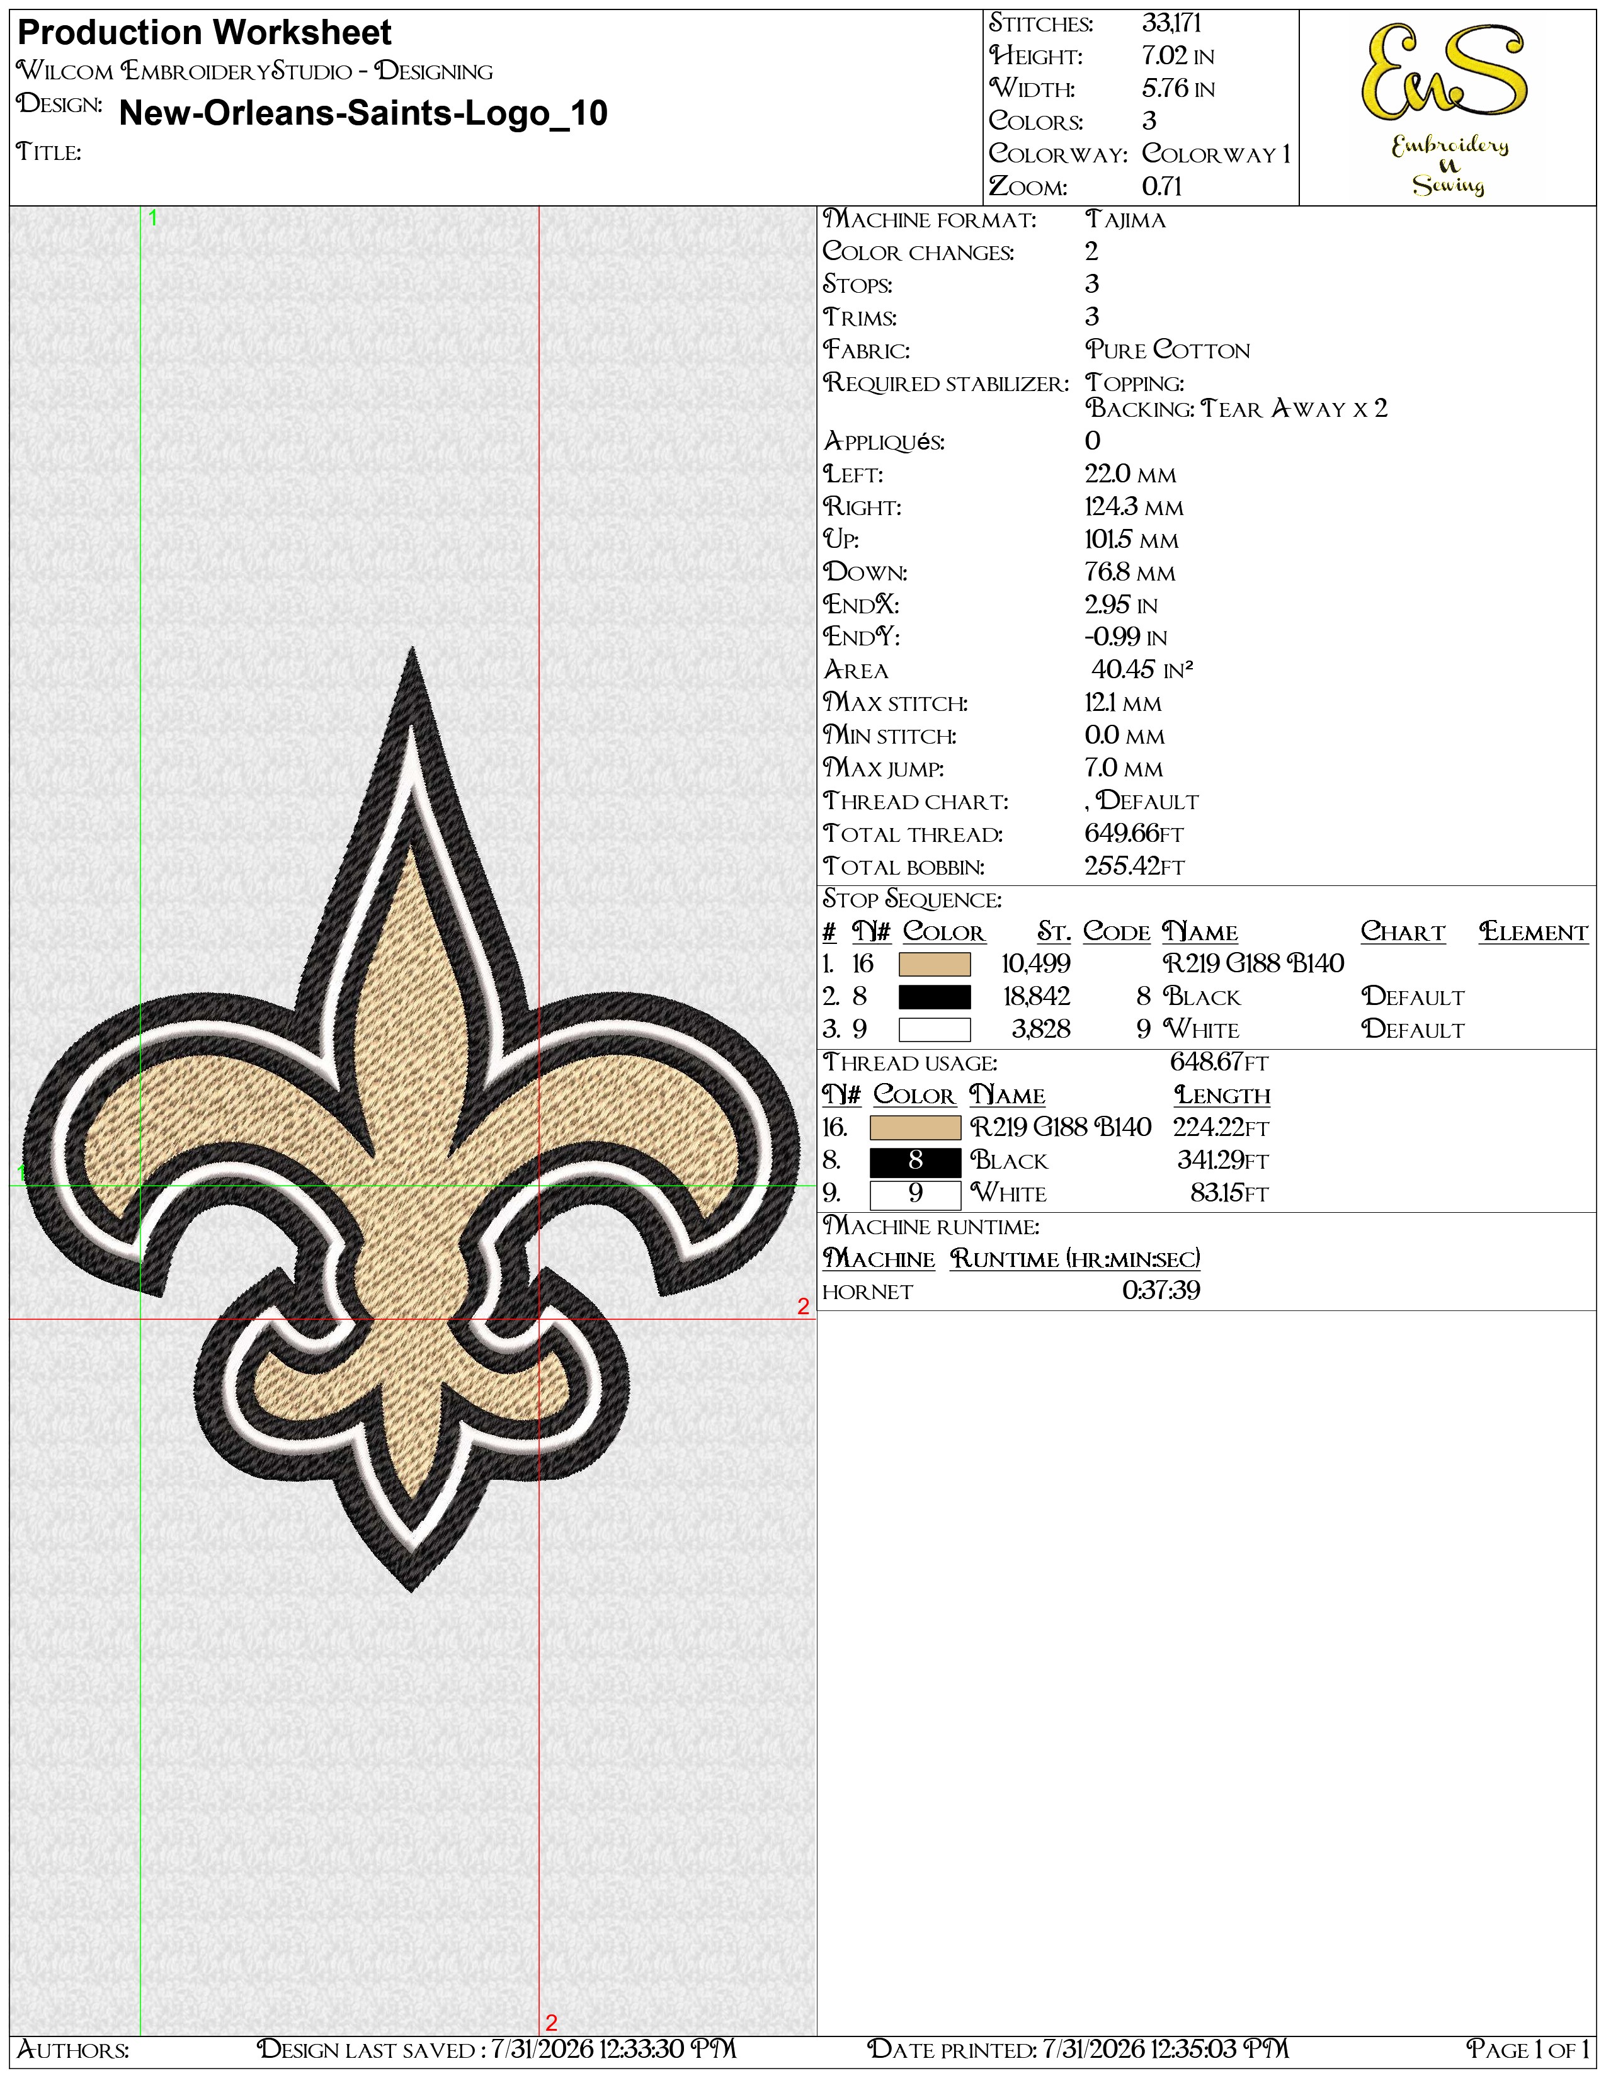Image resolution: width=1606 pixels, height=2078 pixels.
Task: Click the "Title:" label
Action: click(x=48, y=152)
